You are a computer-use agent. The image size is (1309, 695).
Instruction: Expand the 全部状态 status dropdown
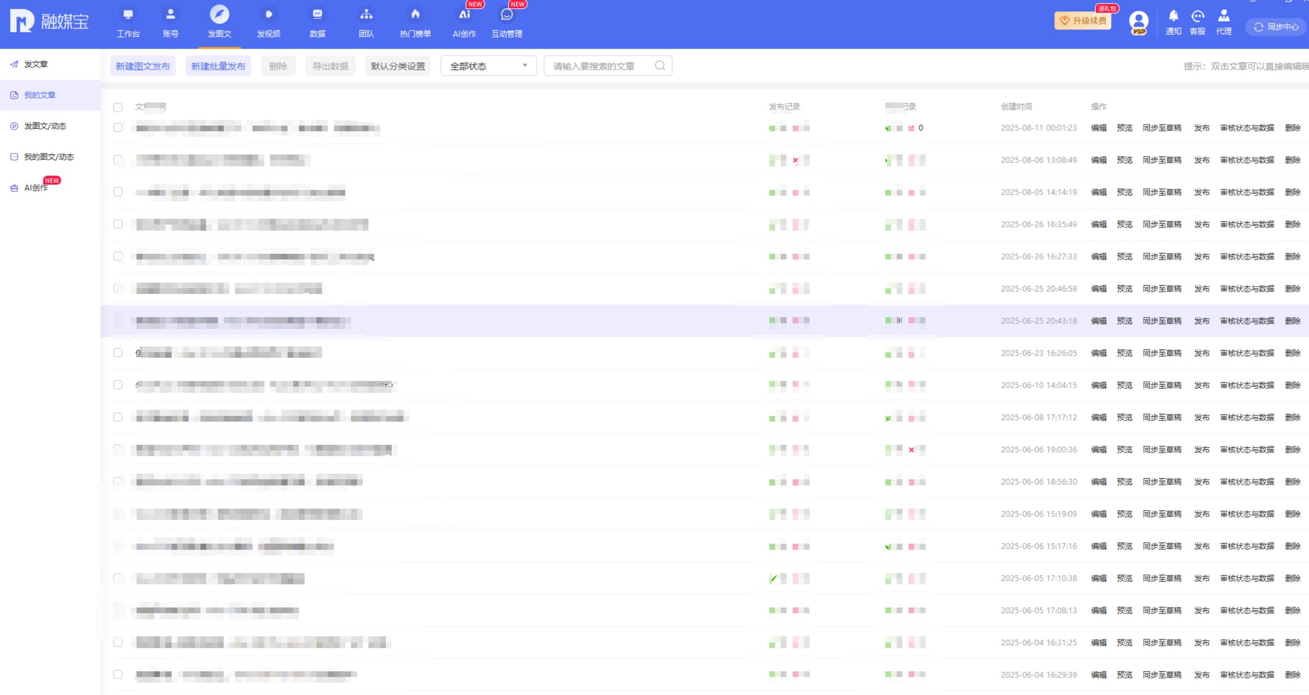[x=488, y=66]
